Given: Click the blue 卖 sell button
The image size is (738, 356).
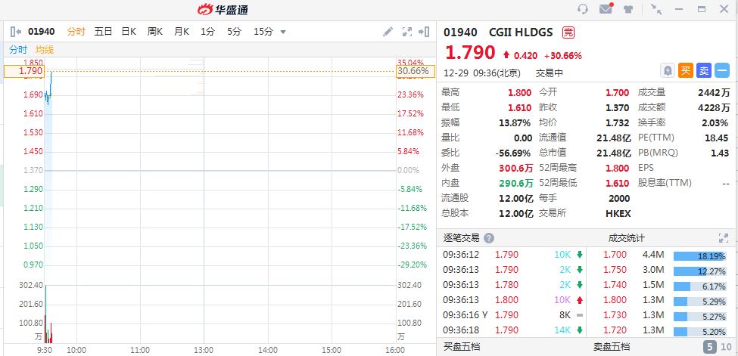Looking at the screenshot, I should point(704,70).
